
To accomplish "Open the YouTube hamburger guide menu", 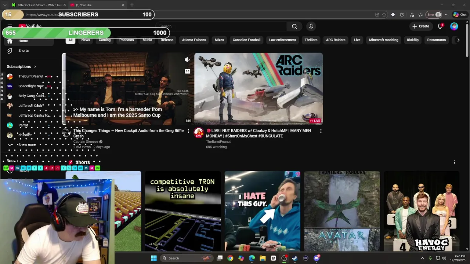I will click(10, 26).
